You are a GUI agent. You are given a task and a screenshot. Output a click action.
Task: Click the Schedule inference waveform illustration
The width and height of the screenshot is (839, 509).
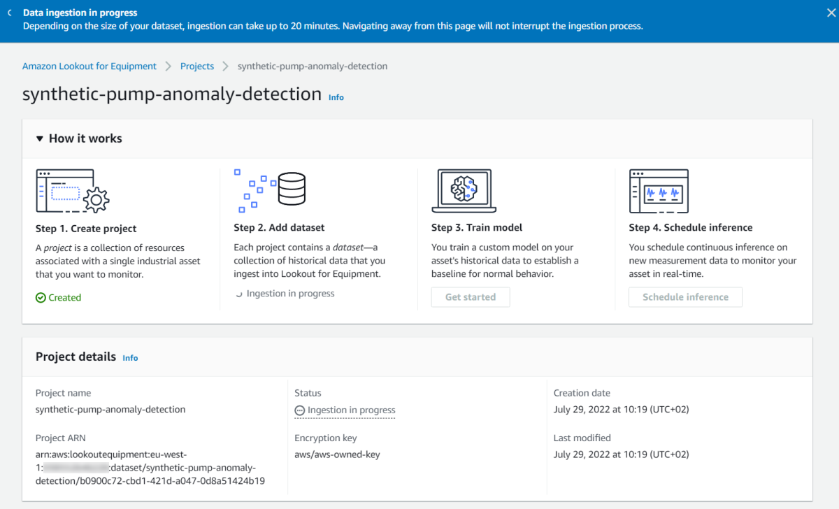[x=659, y=191]
